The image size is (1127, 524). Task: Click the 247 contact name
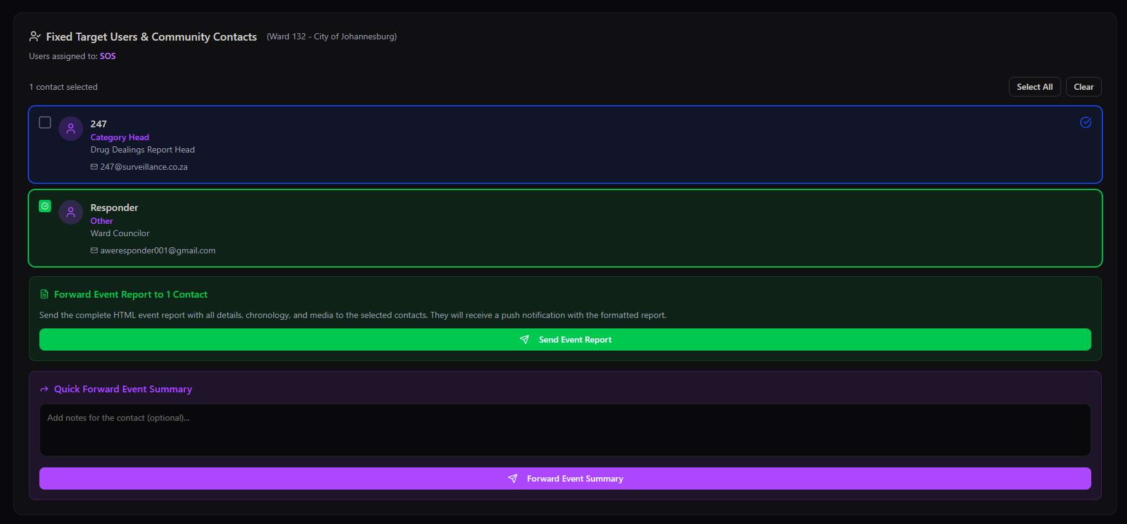(x=98, y=124)
